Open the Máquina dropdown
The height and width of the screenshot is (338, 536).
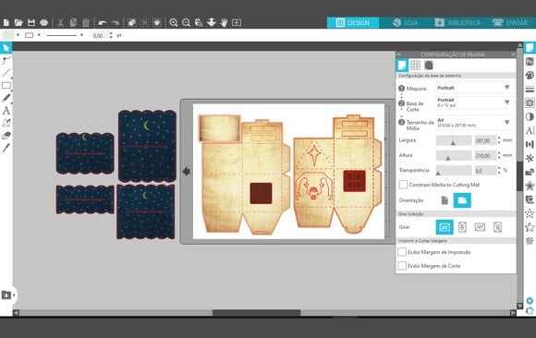coord(475,88)
